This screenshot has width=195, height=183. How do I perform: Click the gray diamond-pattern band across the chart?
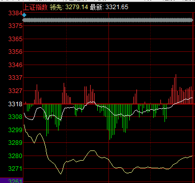click(x=108, y=20)
